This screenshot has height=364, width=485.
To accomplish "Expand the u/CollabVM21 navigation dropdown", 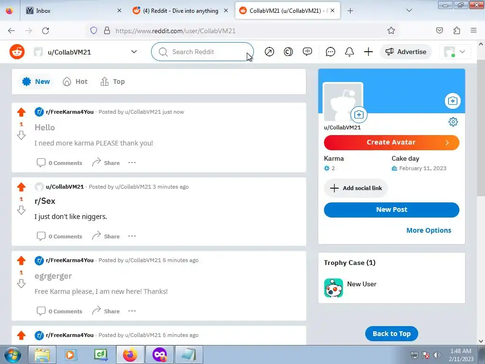I will point(134,52).
